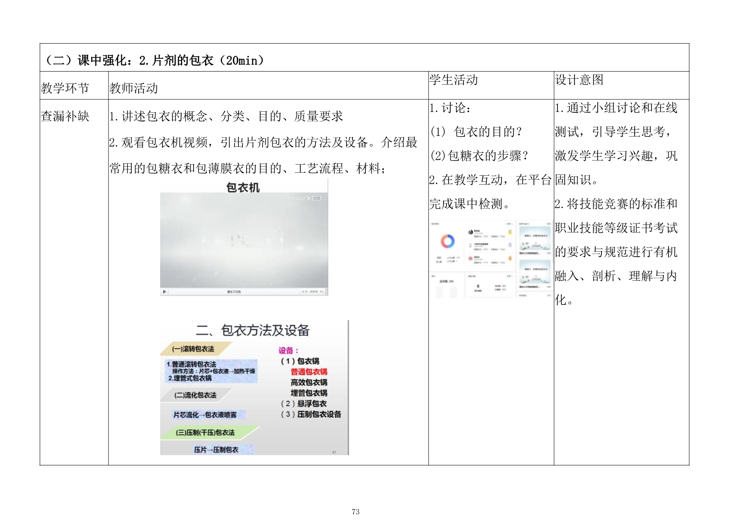Click the 片芯流化→包衣液喷雾 text box
The width and height of the screenshot is (743, 525).
pyautogui.click(x=205, y=414)
